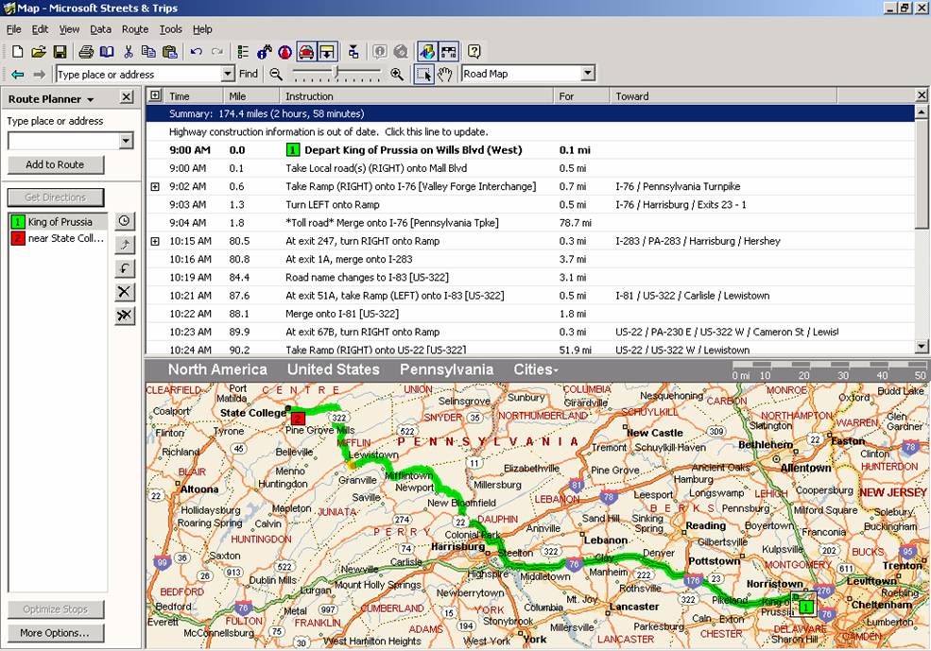Click Add to Route button
This screenshot has height=651, width=931.
click(x=55, y=164)
